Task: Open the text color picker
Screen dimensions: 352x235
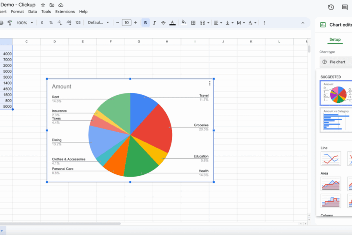Action: 173,23
